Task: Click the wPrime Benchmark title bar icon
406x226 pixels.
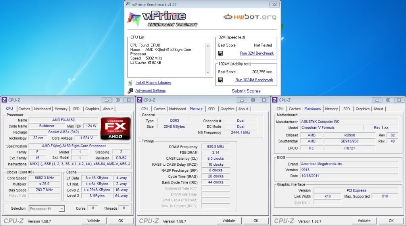Action: click(x=127, y=4)
